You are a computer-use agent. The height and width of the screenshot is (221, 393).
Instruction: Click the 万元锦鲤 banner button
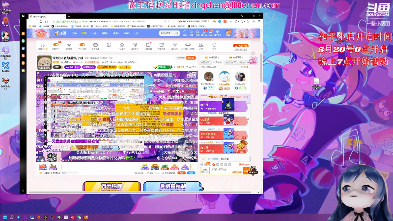pyautogui.click(x=112, y=187)
